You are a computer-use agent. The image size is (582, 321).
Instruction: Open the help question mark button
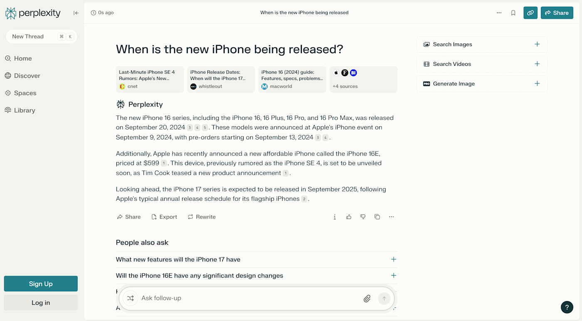pos(567,307)
